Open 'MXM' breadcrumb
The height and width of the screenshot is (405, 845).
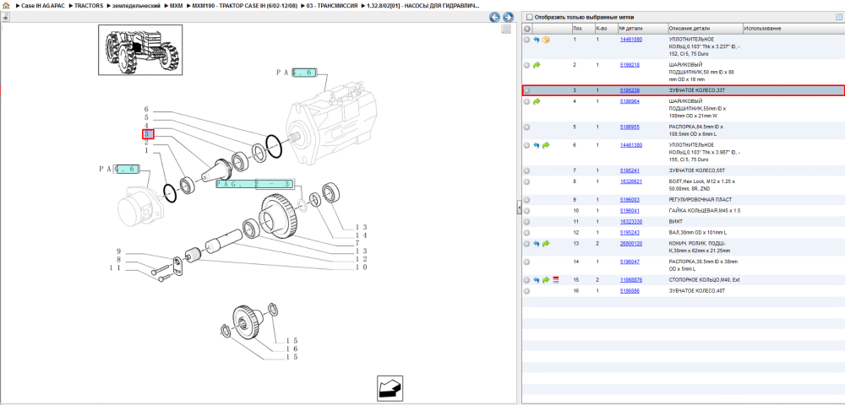177,5
